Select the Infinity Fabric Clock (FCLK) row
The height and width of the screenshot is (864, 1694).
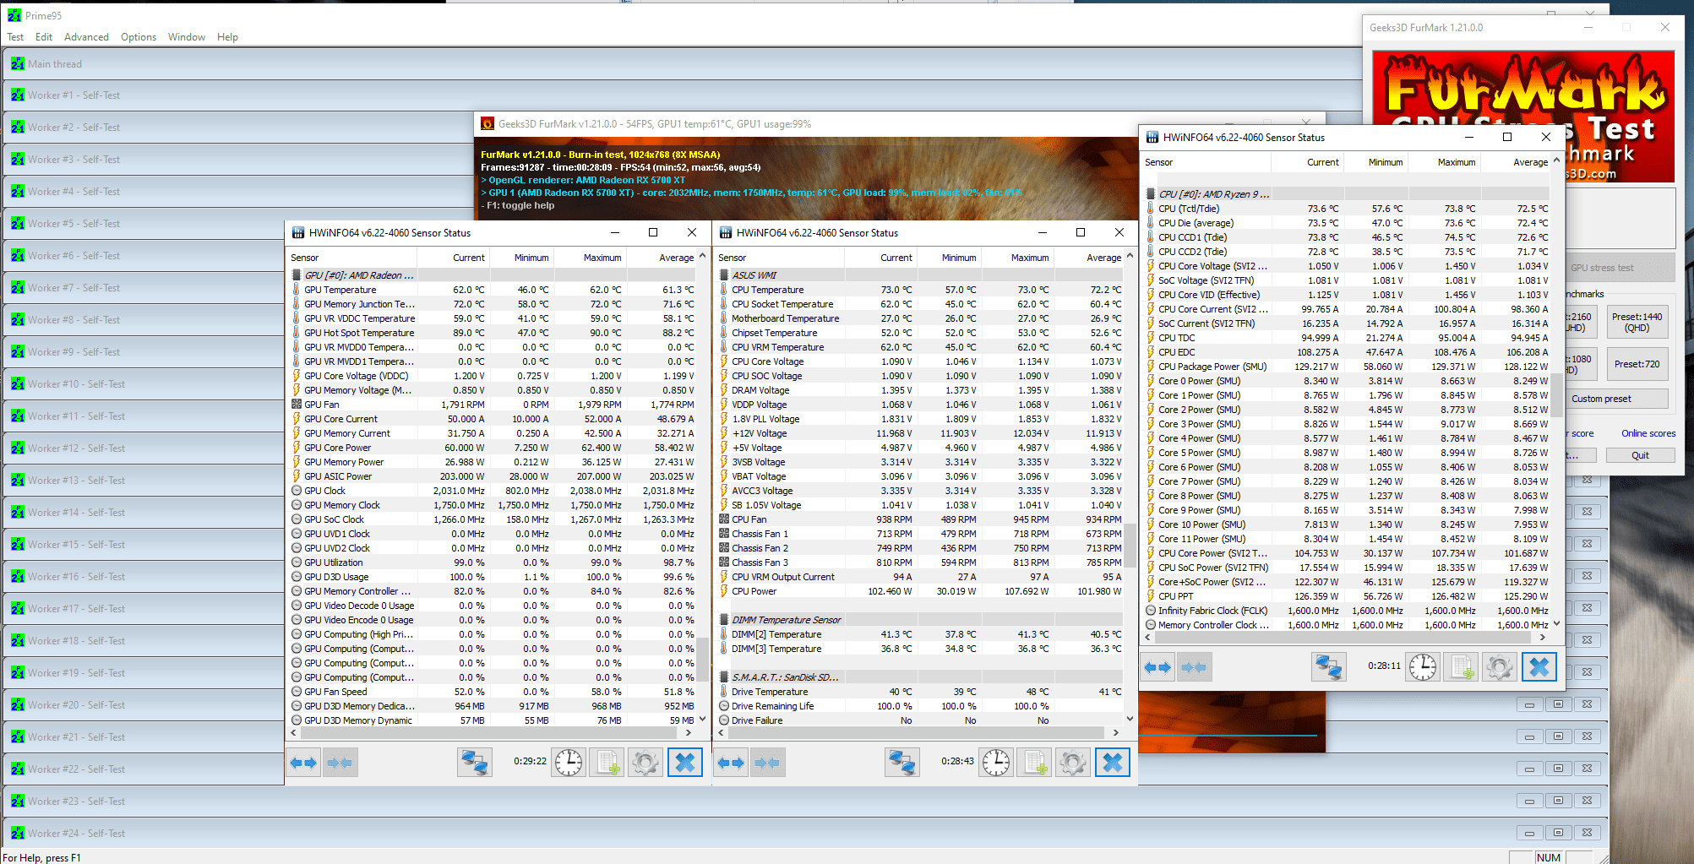coord(1347,611)
